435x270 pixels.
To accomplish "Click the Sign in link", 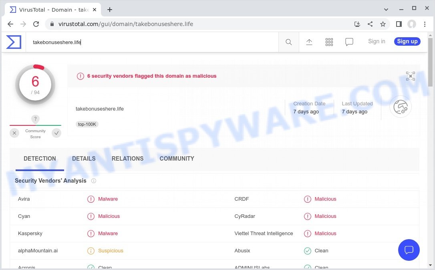I will [377, 41].
